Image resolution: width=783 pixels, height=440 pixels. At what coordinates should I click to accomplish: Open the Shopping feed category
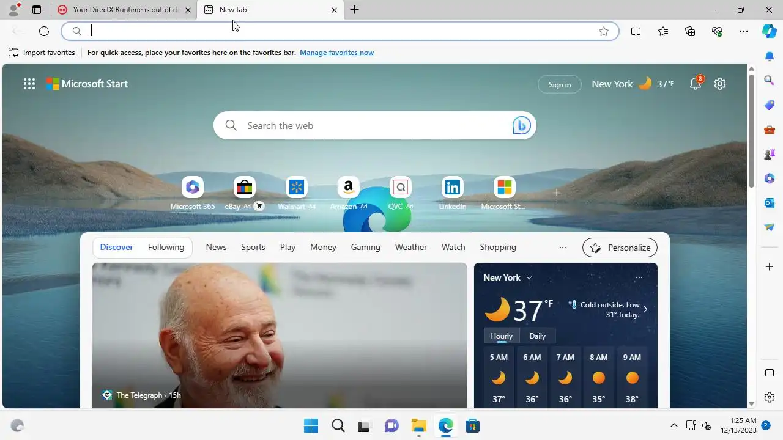click(x=498, y=247)
